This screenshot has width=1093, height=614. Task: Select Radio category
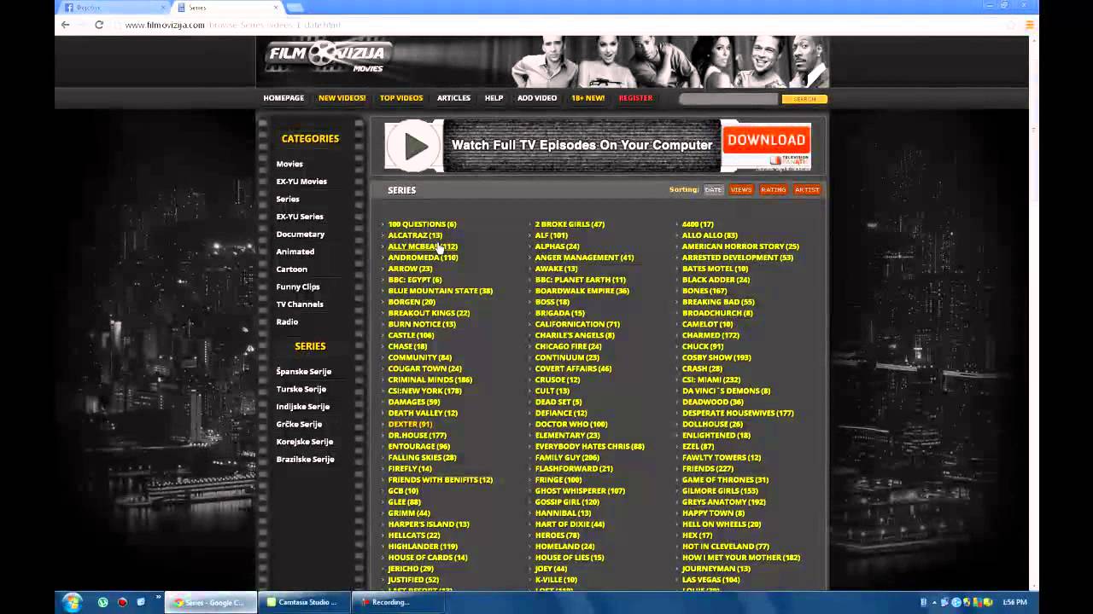[287, 322]
